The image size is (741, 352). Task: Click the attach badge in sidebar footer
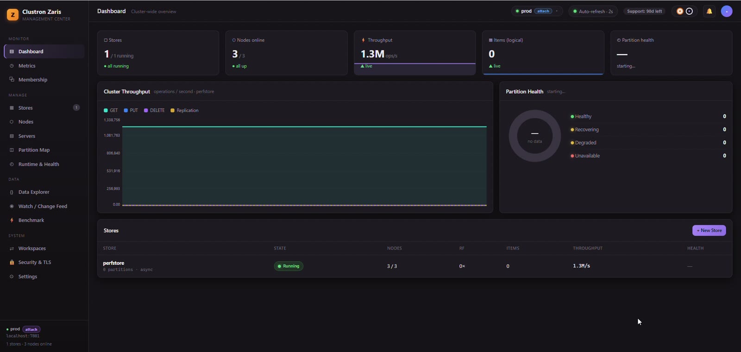click(31, 329)
